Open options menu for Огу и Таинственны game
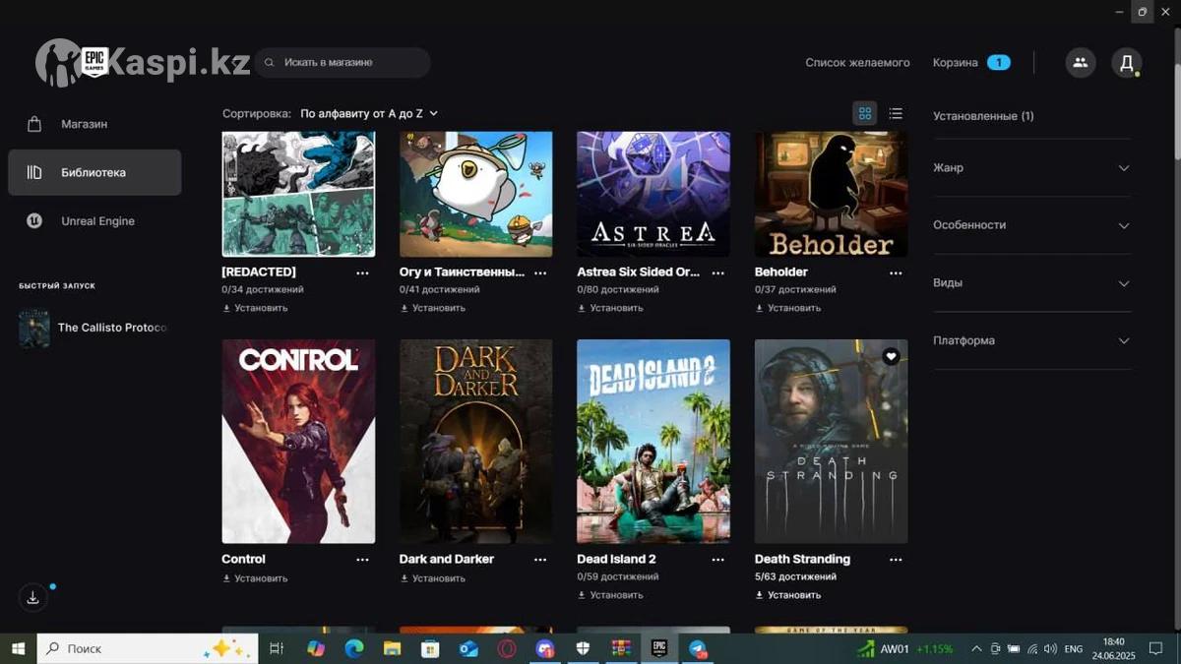Viewport: 1181px width, 664px height. (540, 272)
